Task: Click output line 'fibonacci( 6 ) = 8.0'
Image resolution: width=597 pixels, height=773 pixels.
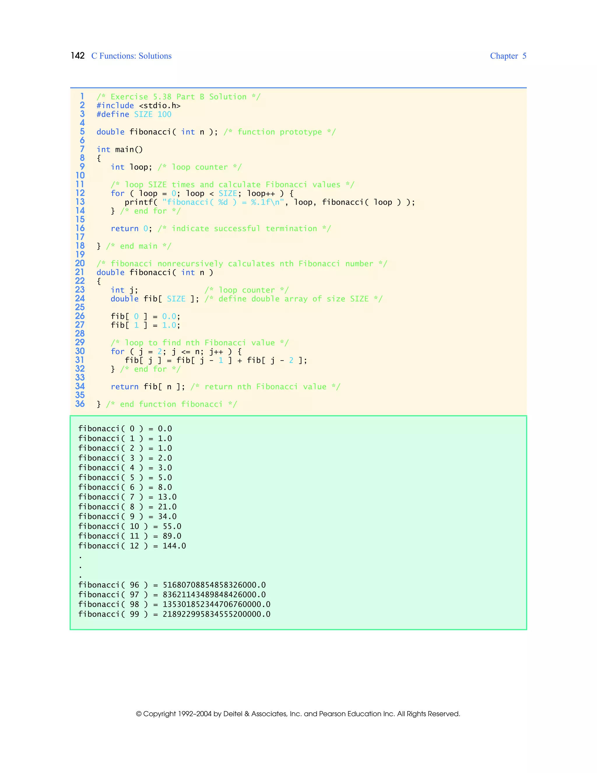Action: [x=125, y=487]
